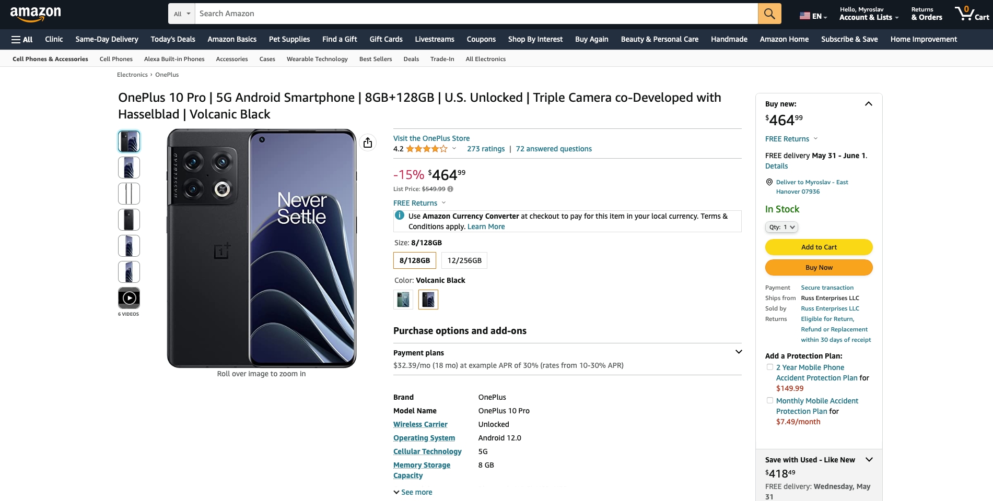The height and width of the screenshot is (501, 993).
Task: Select the green color swatch
Action: pyautogui.click(x=403, y=300)
